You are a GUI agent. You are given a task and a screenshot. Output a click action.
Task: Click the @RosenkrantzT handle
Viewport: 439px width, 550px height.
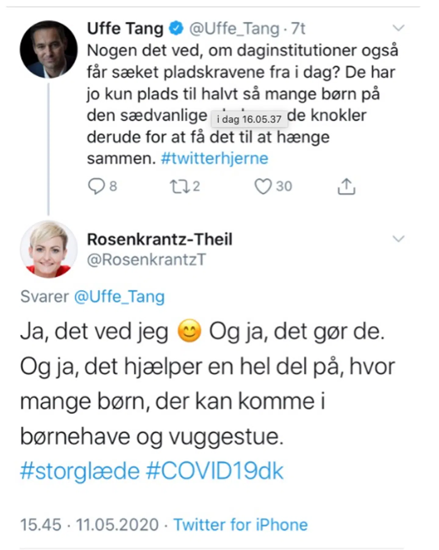tap(147, 260)
